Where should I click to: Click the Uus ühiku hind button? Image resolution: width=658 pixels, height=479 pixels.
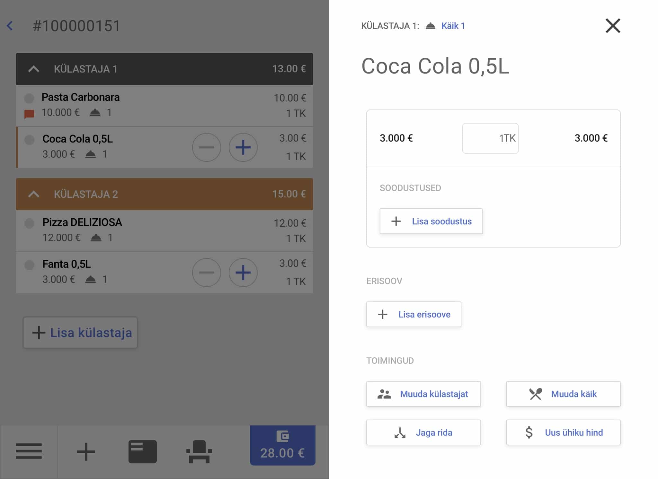point(563,432)
